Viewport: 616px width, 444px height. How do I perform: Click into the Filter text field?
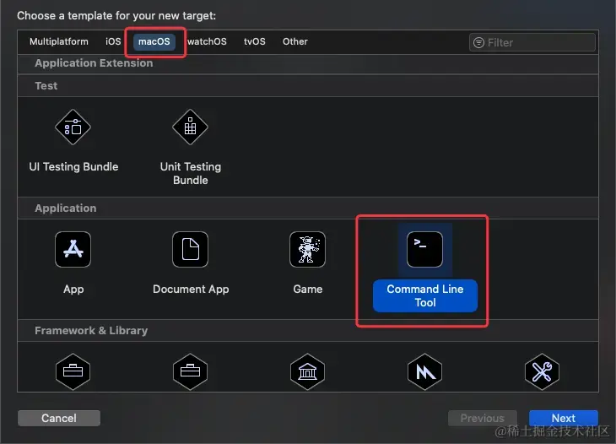[532, 42]
